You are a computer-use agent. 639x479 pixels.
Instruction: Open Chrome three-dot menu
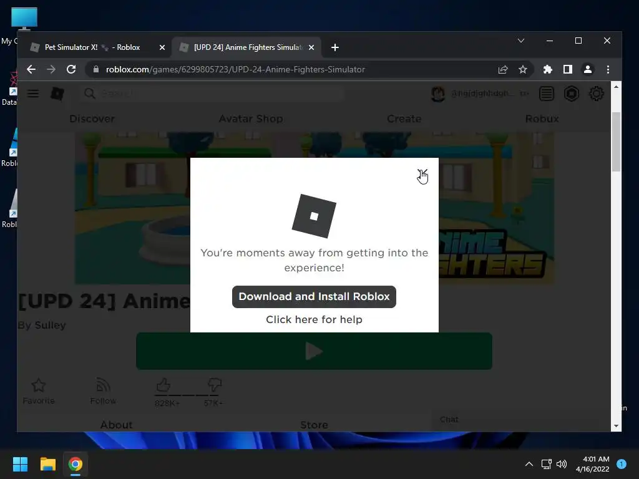click(608, 70)
